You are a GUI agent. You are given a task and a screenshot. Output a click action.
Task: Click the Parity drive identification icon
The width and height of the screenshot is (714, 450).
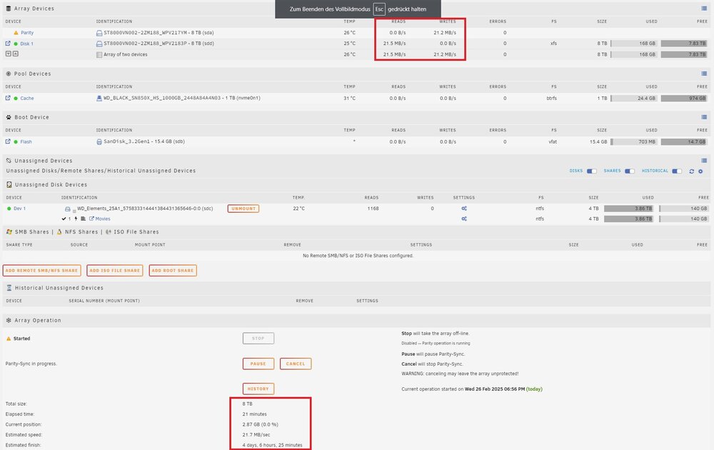[99, 33]
